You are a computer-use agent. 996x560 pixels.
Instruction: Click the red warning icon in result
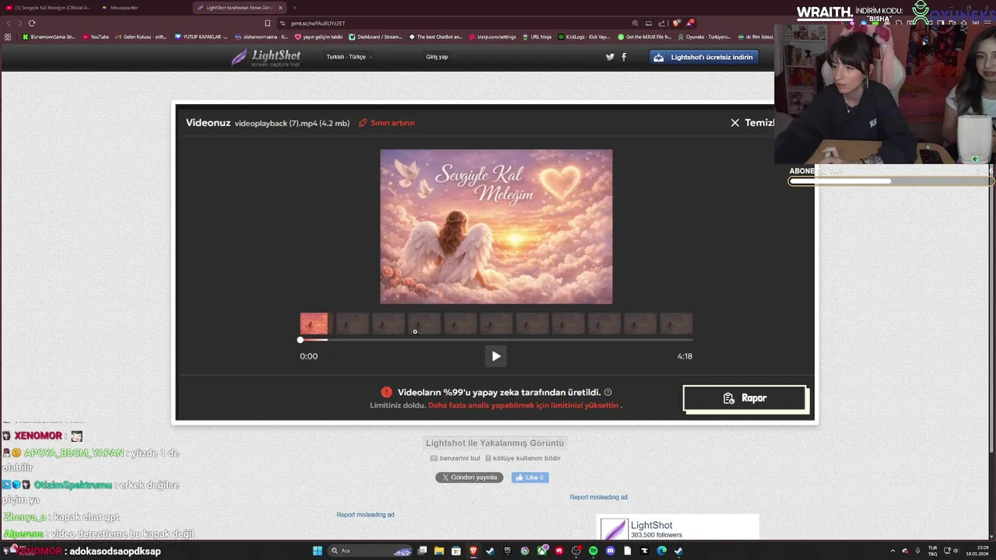387,393
